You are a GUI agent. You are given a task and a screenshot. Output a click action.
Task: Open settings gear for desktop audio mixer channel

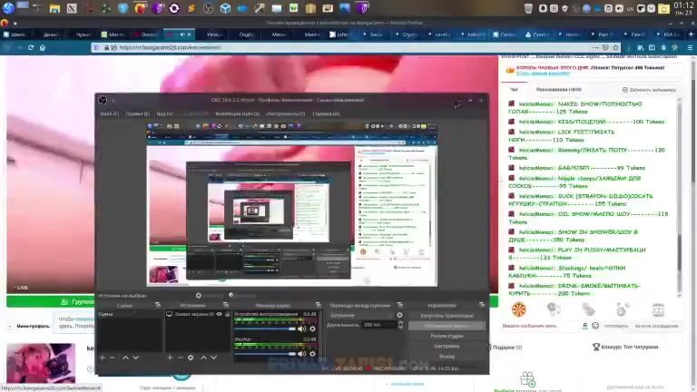coord(313,330)
